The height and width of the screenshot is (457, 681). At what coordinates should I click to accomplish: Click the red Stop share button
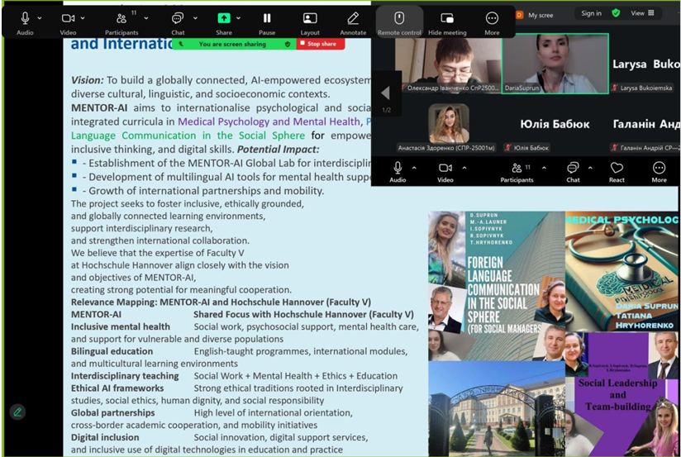pos(321,44)
